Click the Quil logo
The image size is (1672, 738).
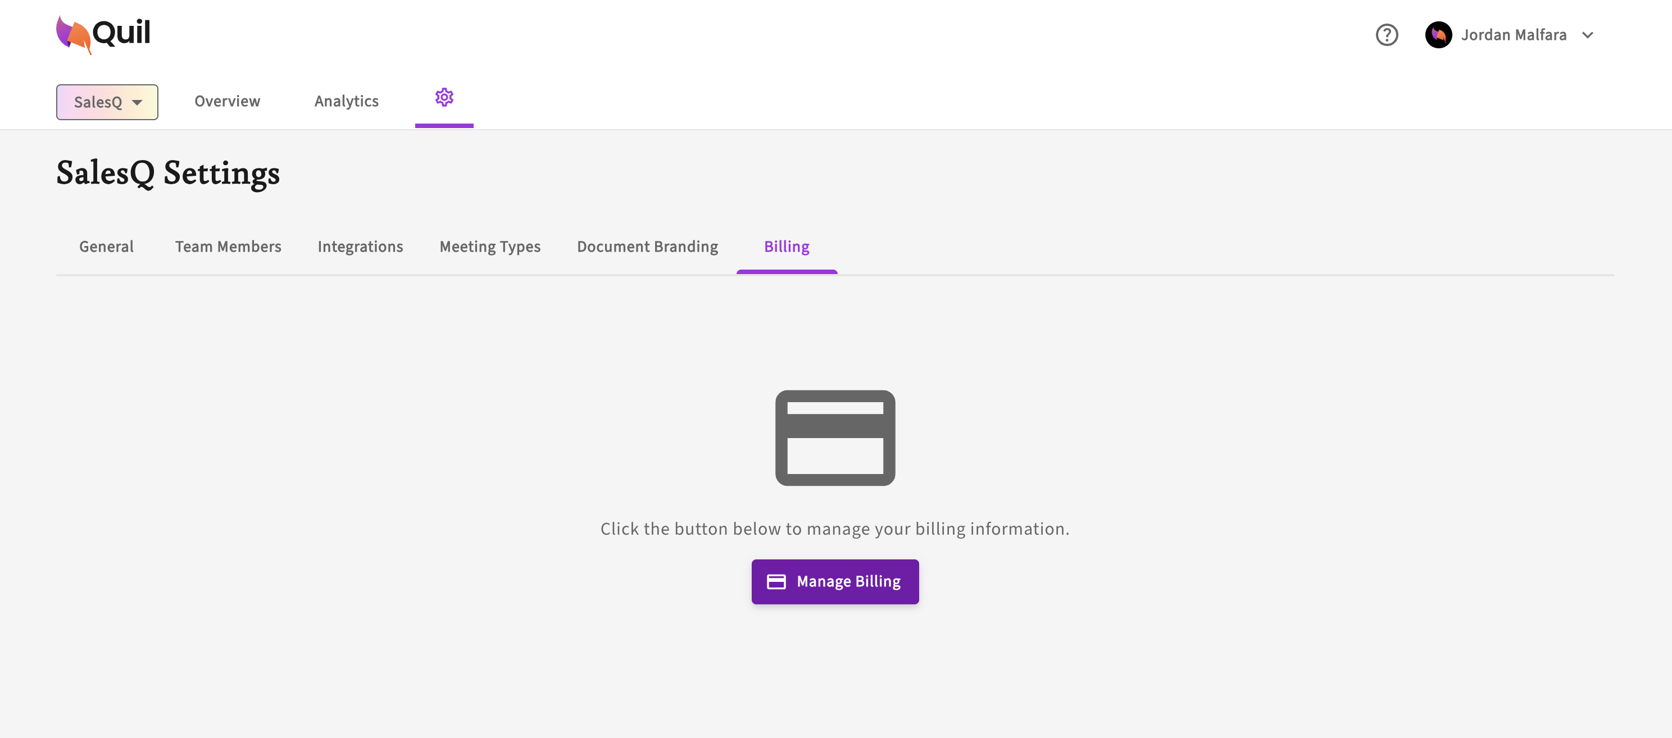(x=103, y=34)
